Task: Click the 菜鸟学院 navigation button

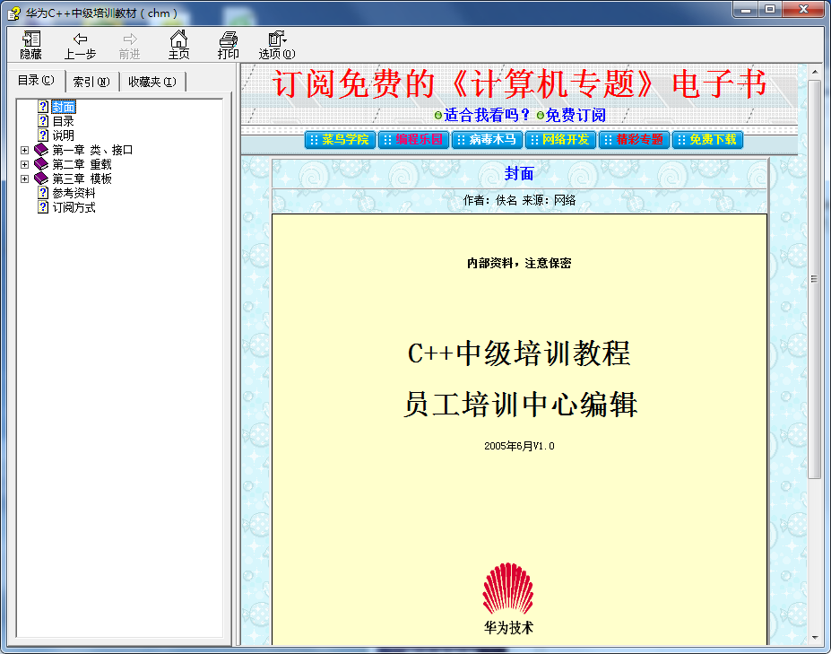Action: 339,140
